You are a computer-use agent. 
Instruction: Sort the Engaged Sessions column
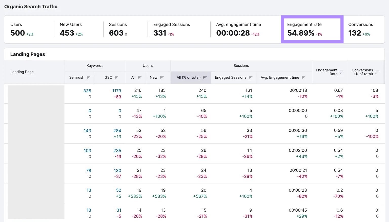251,77
